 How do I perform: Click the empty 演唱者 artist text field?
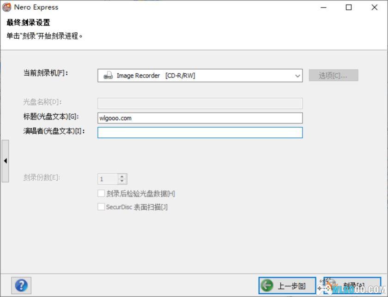[199, 132]
